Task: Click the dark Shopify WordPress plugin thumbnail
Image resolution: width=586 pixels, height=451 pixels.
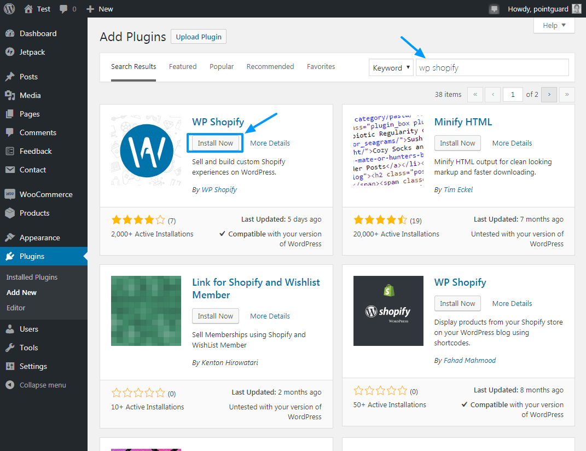Action: [388, 311]
